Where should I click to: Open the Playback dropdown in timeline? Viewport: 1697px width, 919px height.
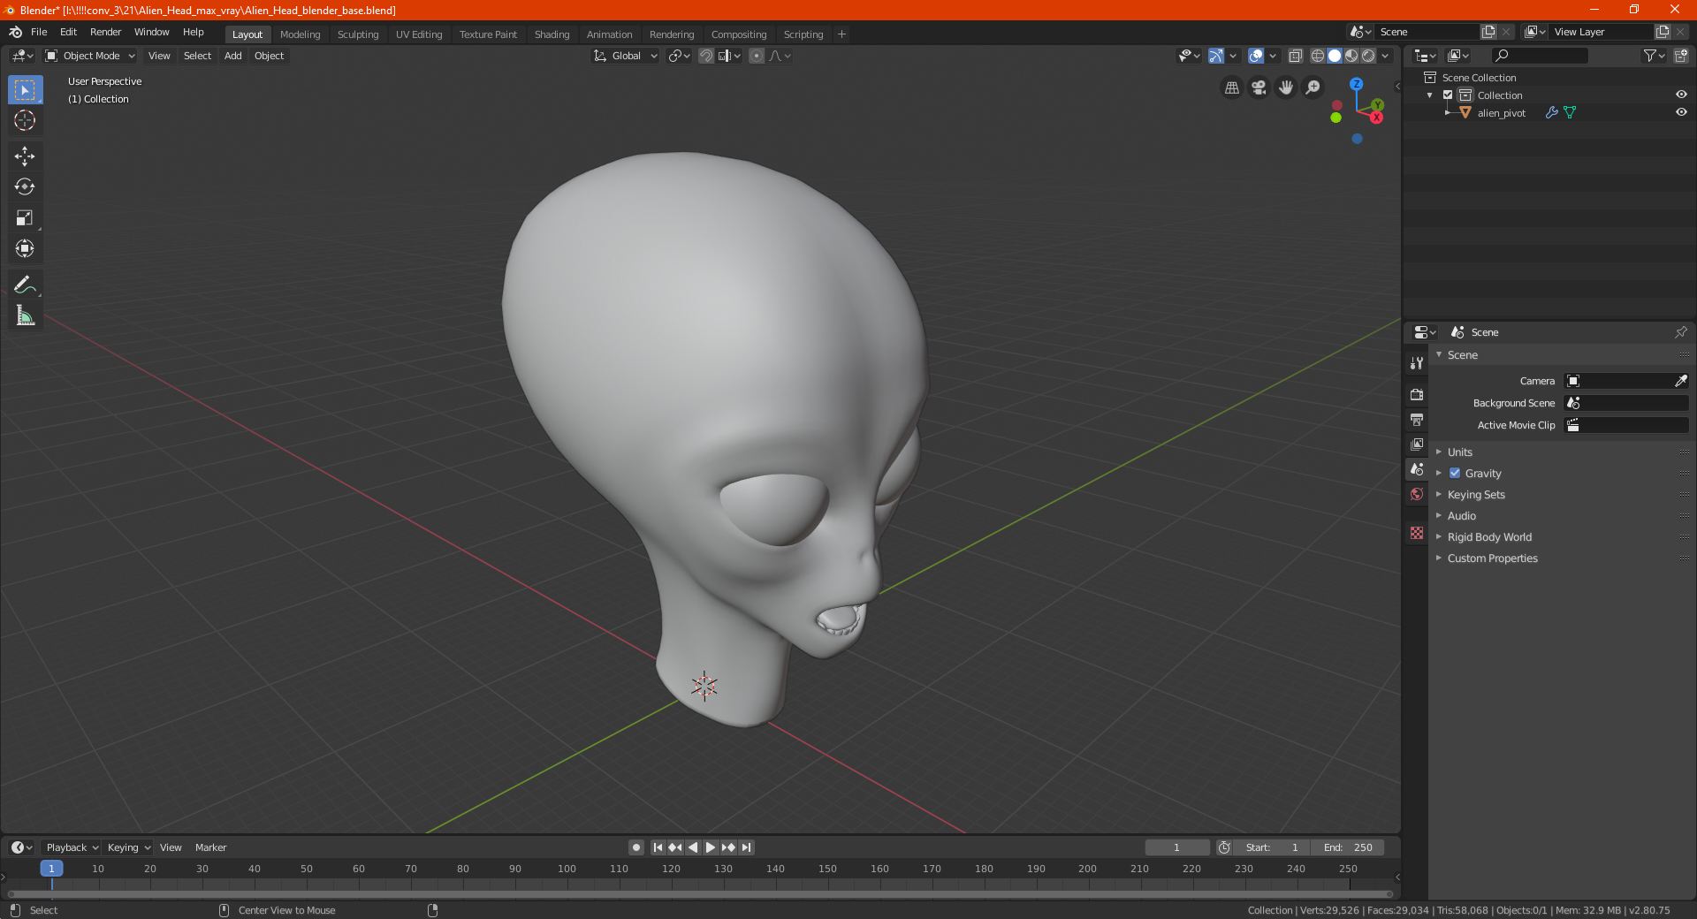72,847
